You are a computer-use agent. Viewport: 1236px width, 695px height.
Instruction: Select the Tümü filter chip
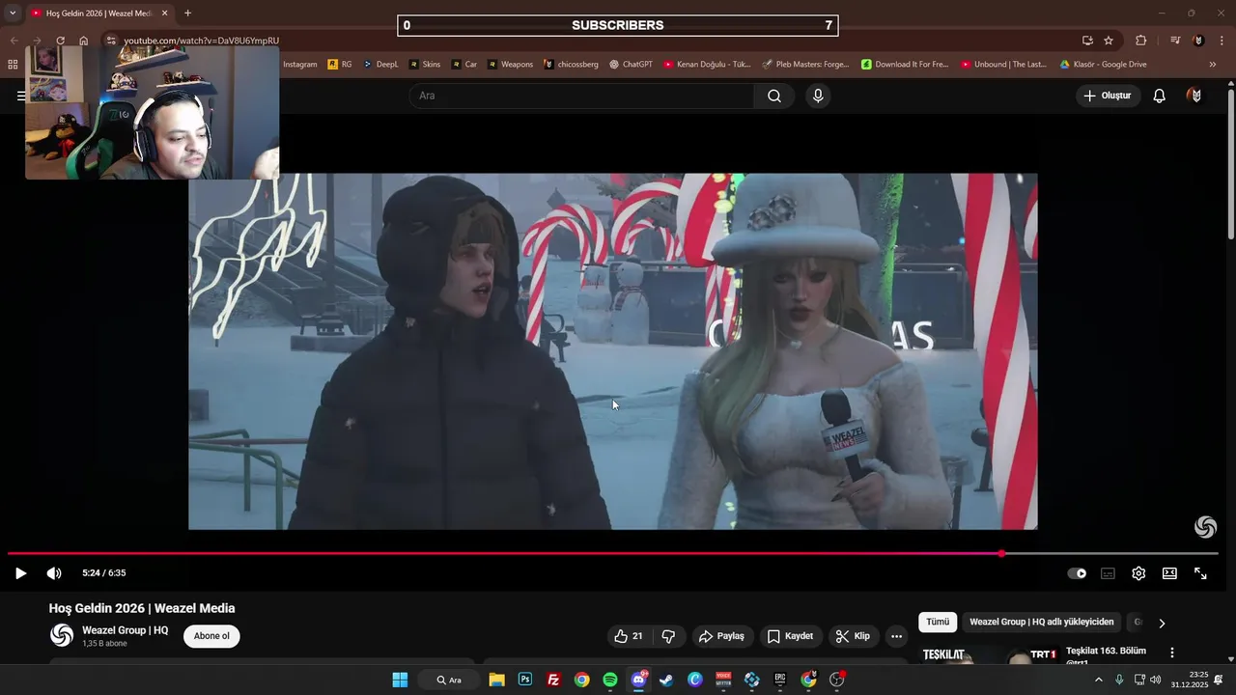[938, 623]
